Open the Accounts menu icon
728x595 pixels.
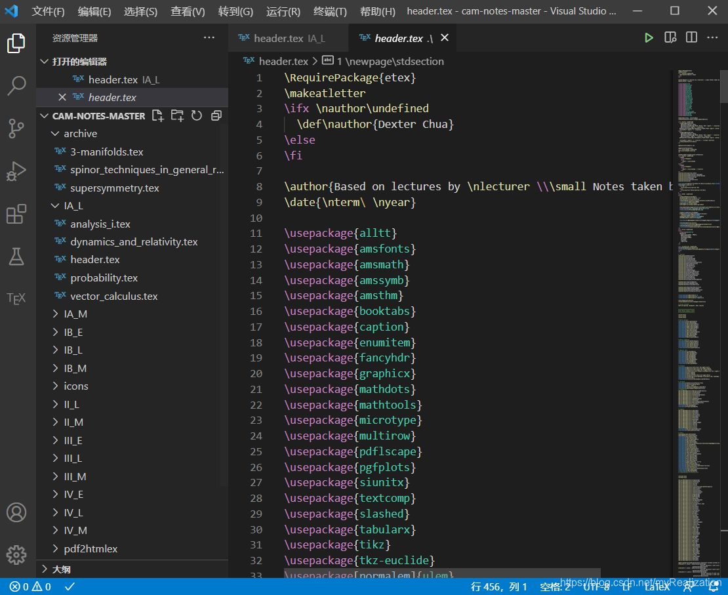(x=16, y=512)
